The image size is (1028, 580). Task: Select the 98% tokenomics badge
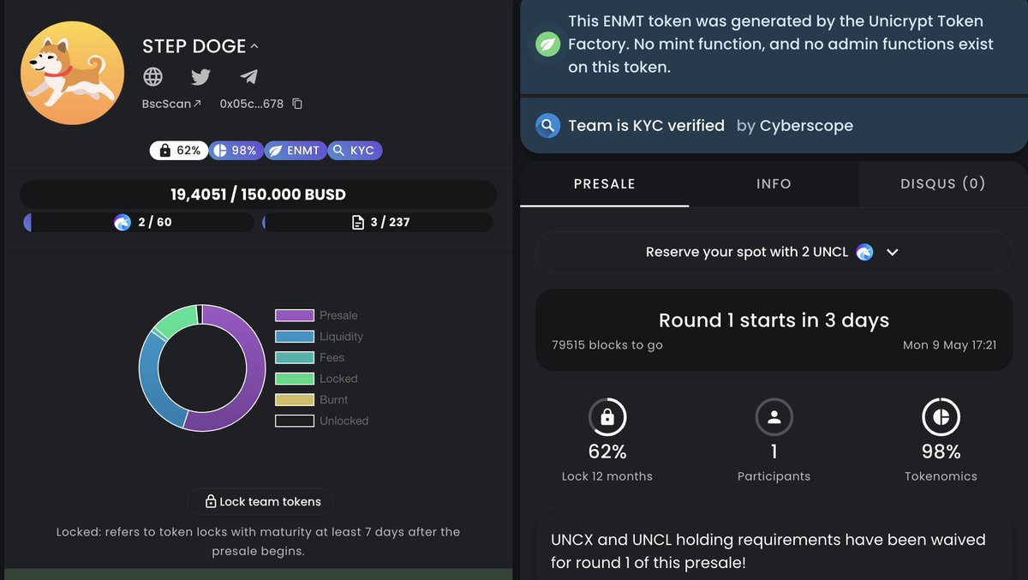click(x=236, y=150)
